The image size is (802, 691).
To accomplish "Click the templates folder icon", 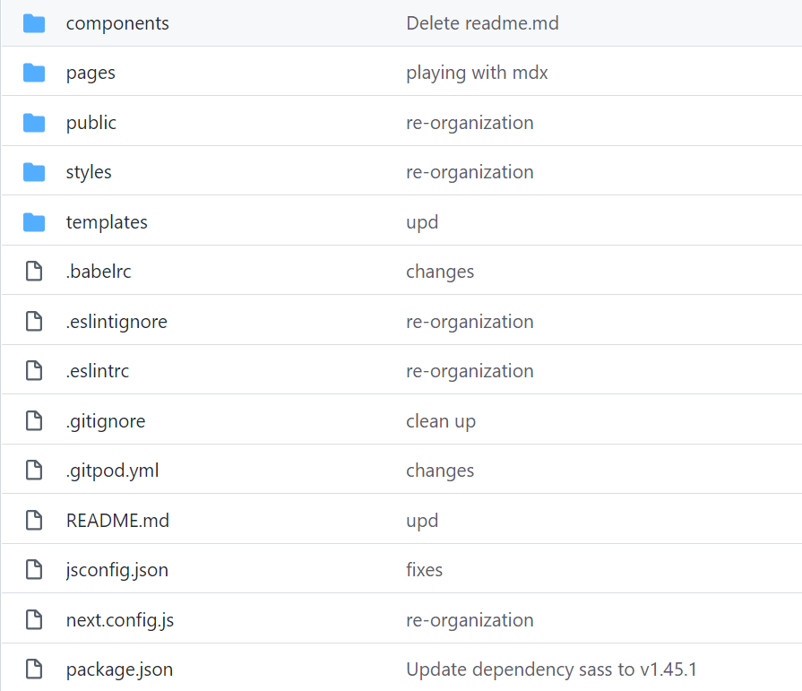I will 34,222.
